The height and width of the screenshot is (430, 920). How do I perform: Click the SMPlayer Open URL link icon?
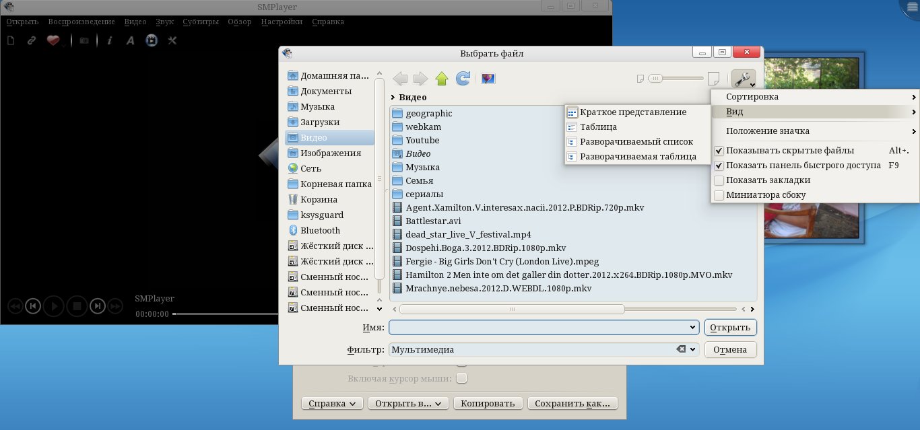pos(31,40)
